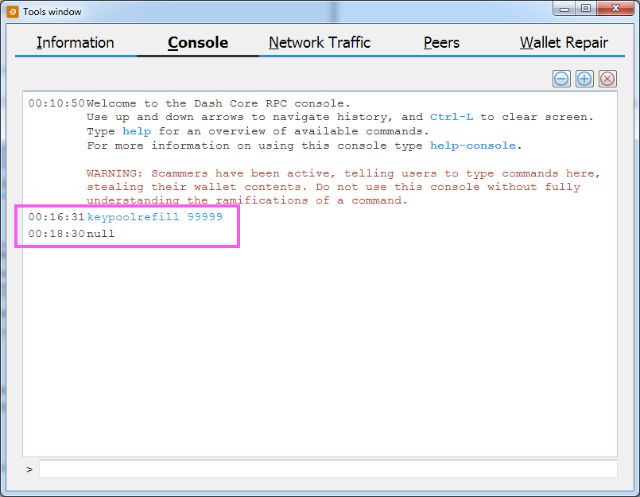Open the Wallet Repair tab
The image size is (640, 497).
pos(564,42)
